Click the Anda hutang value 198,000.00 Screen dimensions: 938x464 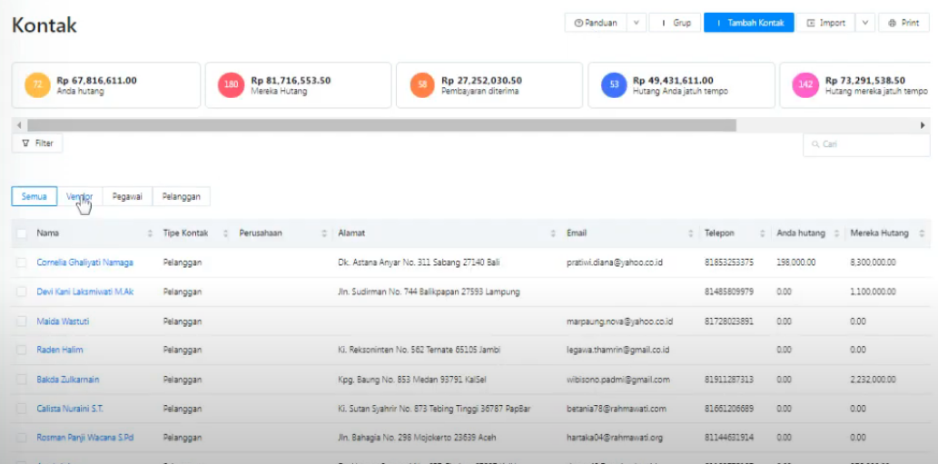point(796,262)
